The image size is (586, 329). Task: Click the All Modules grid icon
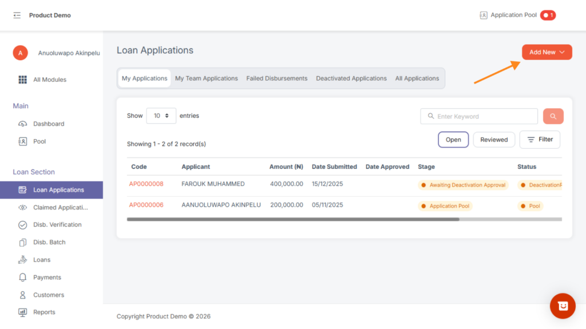pos(23,80)
